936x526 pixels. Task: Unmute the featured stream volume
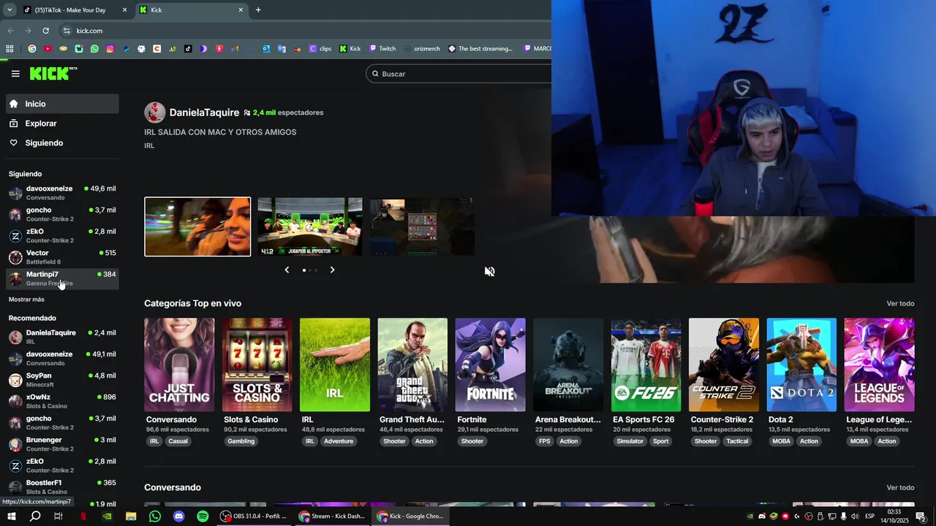(489, 271)
